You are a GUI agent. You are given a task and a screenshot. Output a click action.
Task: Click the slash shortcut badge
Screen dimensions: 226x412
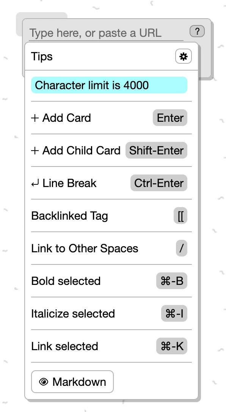coord(181,248)
